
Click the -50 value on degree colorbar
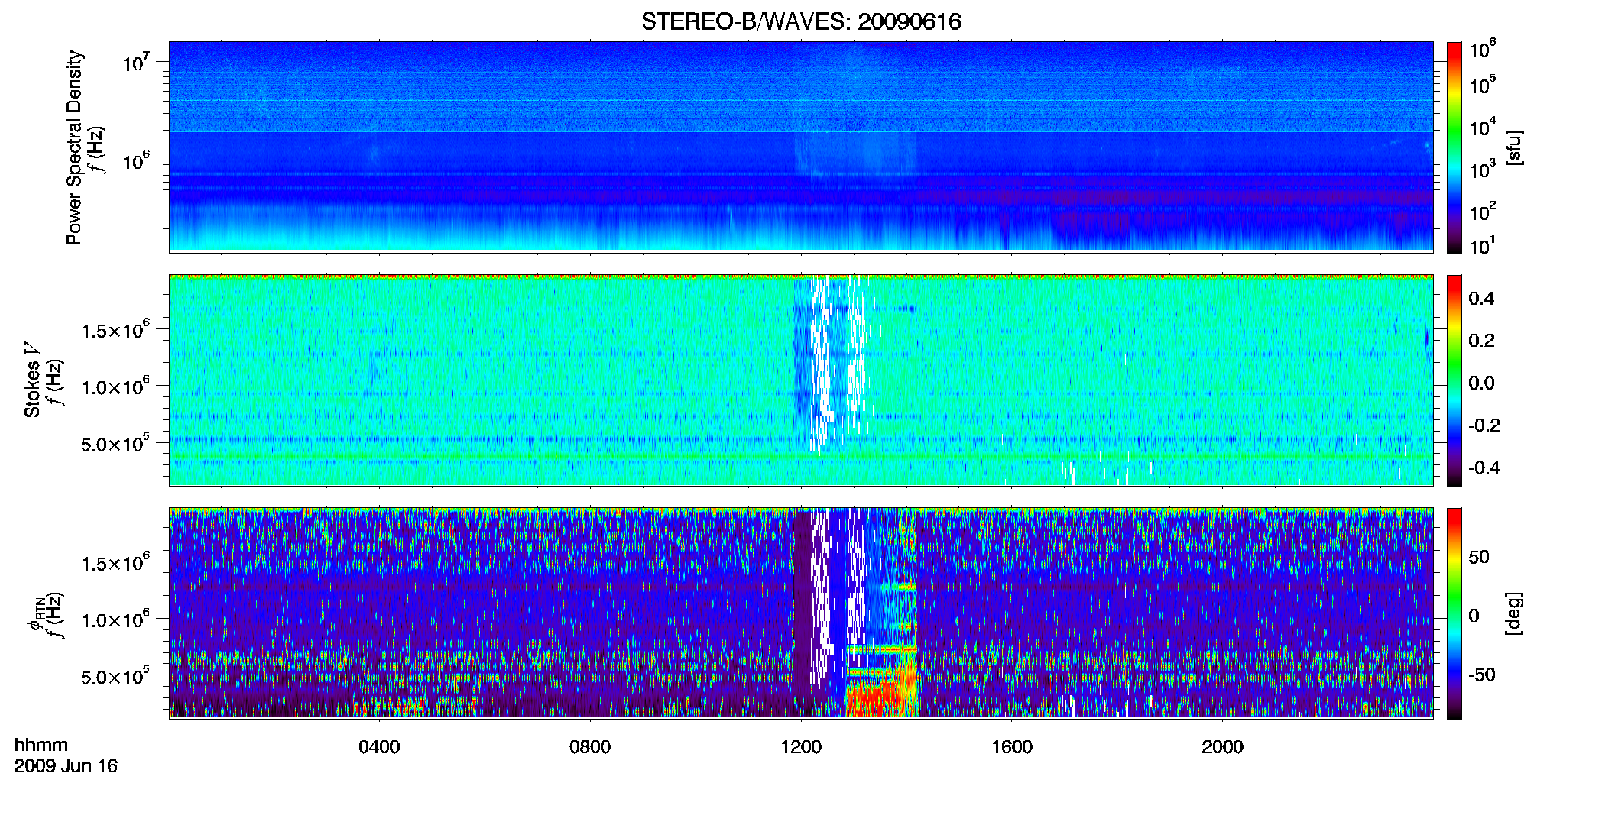(1481, 675)
